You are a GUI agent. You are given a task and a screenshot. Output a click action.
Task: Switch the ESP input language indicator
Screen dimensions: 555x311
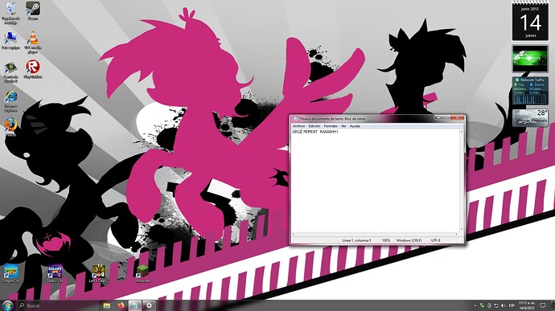pos(512,305)
